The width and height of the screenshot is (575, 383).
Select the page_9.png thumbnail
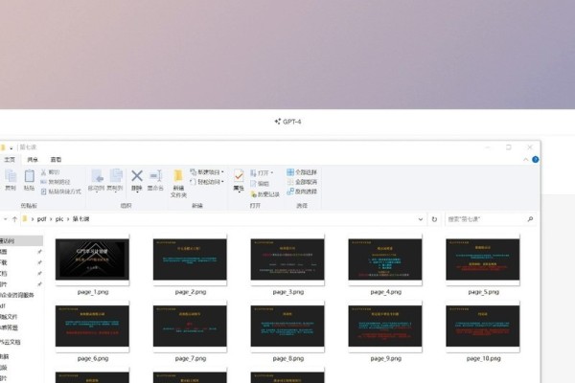385,327
